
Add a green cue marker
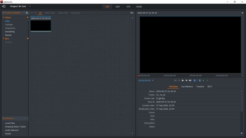click(x=203, y=80)
